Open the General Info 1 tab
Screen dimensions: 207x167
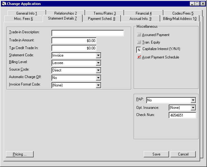26,13
